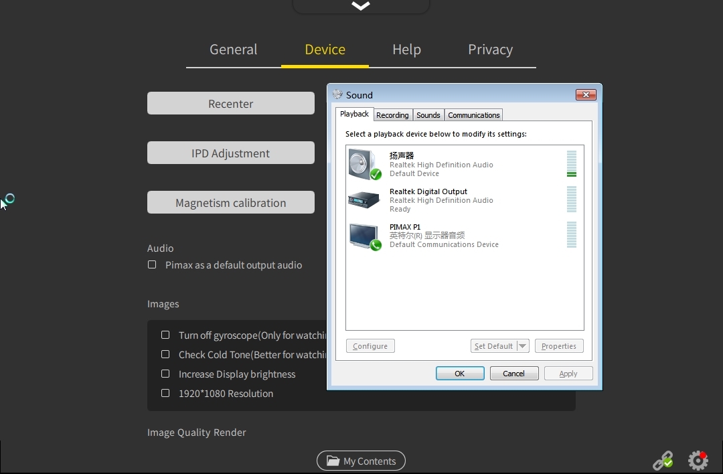
Task: Switch to the General tab
Action: [x=234, y=50]
